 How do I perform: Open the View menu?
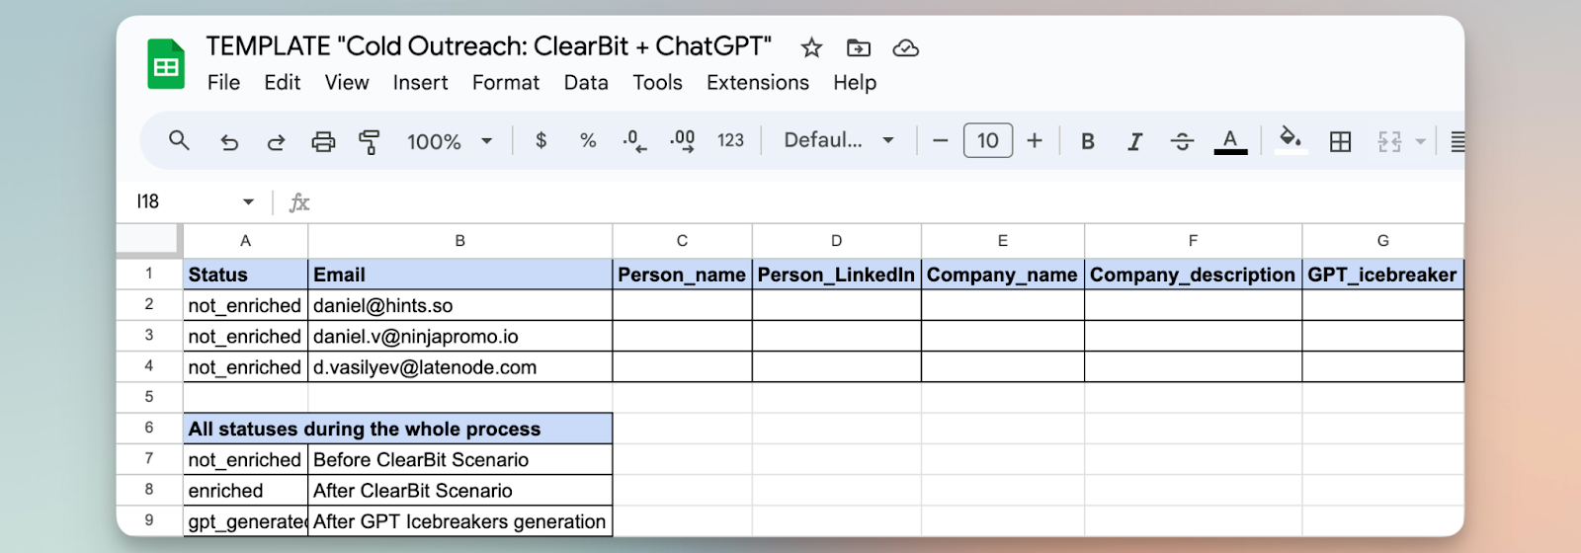point(347,83)
